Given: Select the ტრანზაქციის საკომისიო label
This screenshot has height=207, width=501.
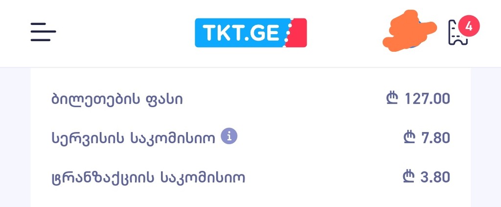Looking at the screenshot, I should [x=148, y=177].
